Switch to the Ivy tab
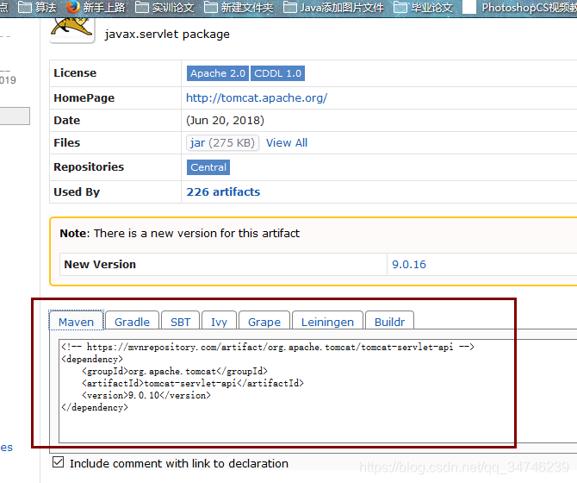This screenshot has height=483, width=577. [x=219, y=322]
